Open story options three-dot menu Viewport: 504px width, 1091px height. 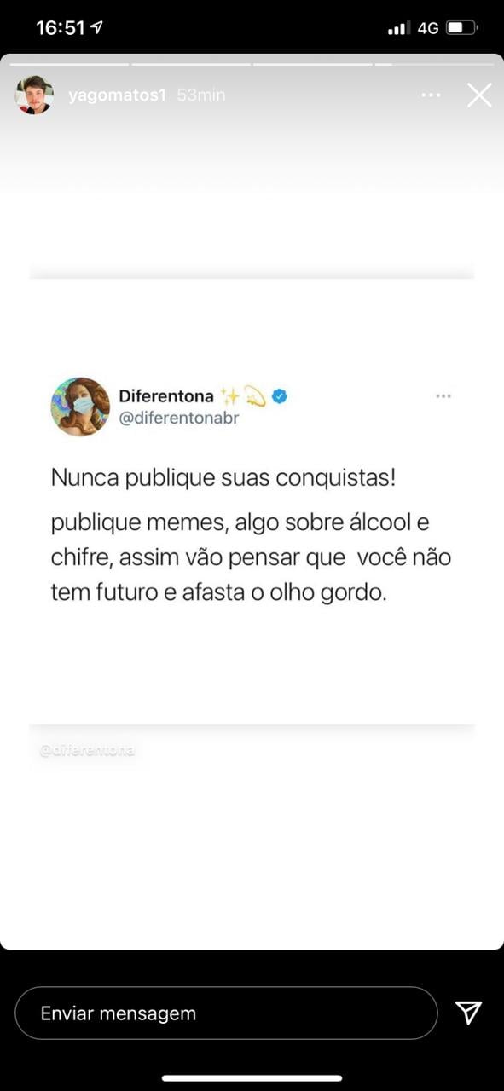pos(431,95)
